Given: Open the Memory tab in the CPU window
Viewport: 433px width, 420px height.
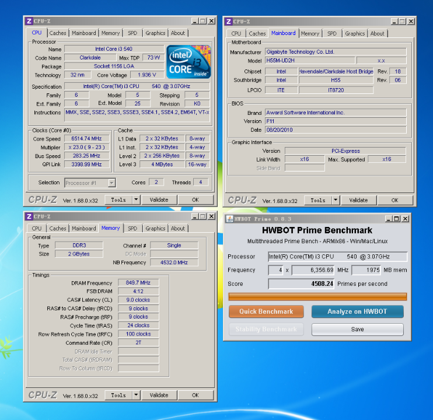Looking at the screenshot, I should pyautogui.click(x=110, y=33).
